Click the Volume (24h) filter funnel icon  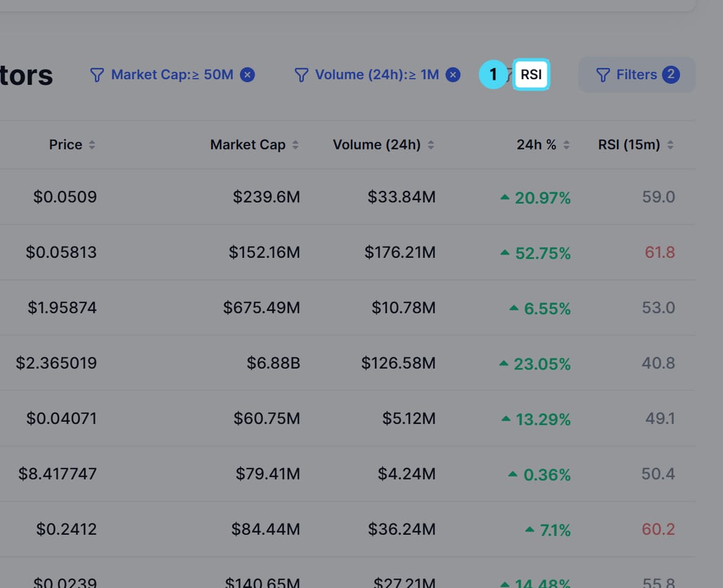click(x=301, y=75)
